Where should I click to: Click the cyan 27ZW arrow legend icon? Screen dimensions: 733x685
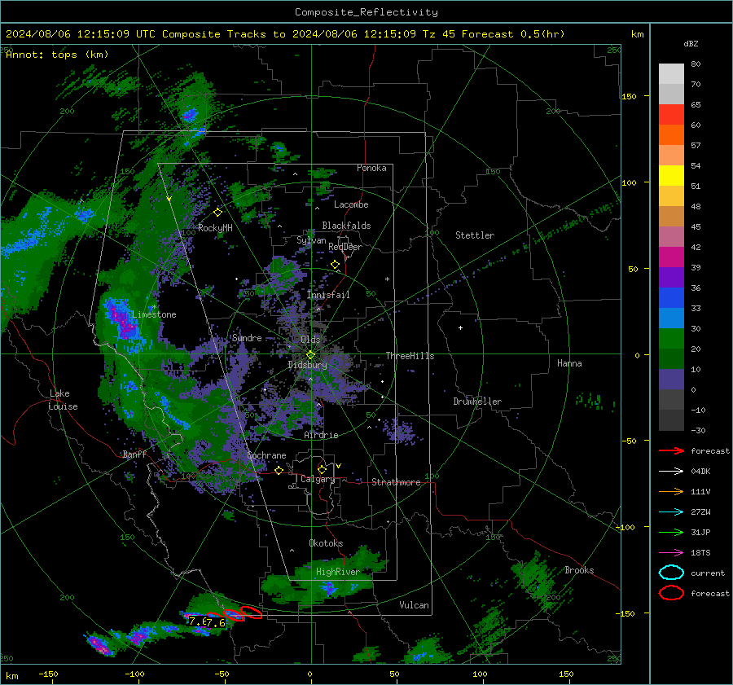point(671,512)
